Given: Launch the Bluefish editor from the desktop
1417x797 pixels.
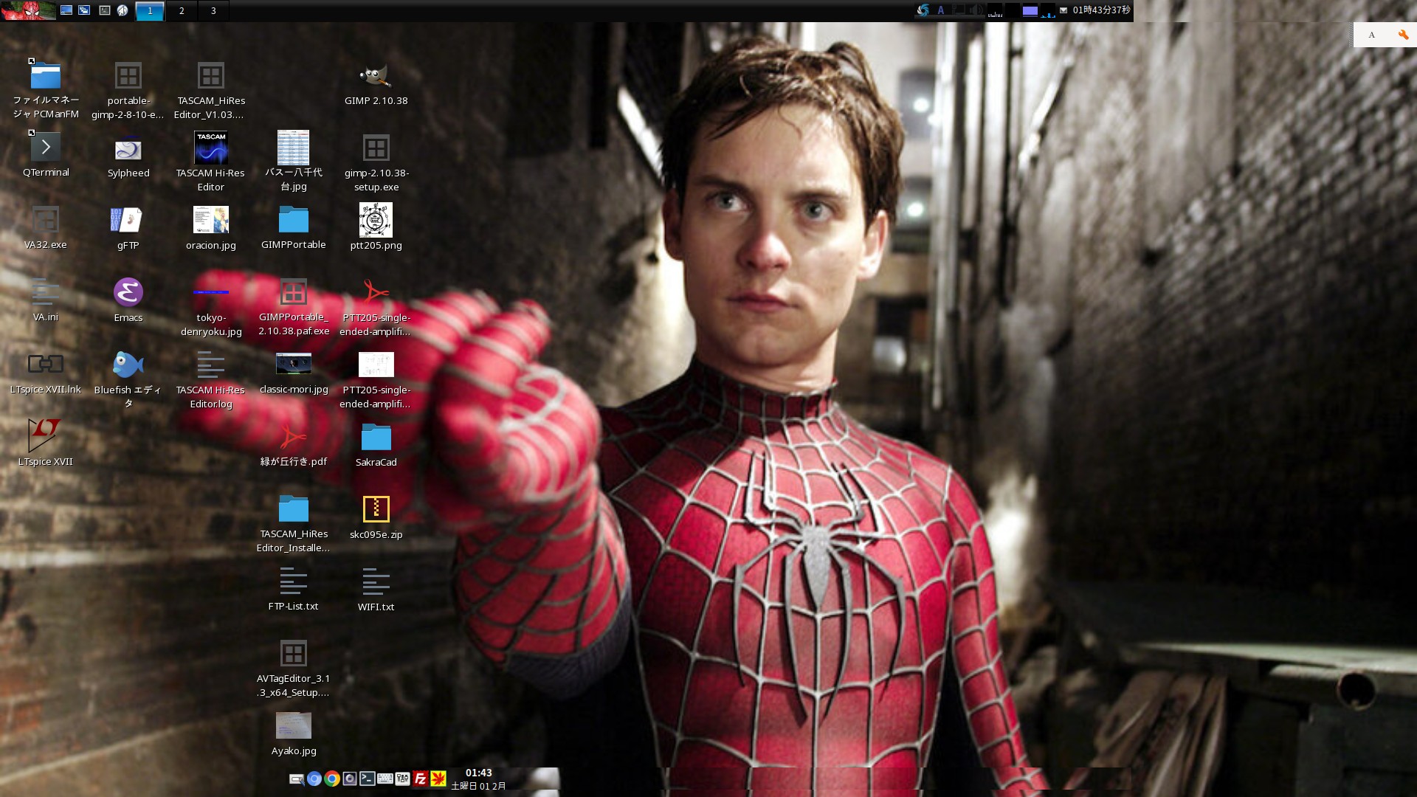Looking at the screenshot, I should tap(127, 365).
